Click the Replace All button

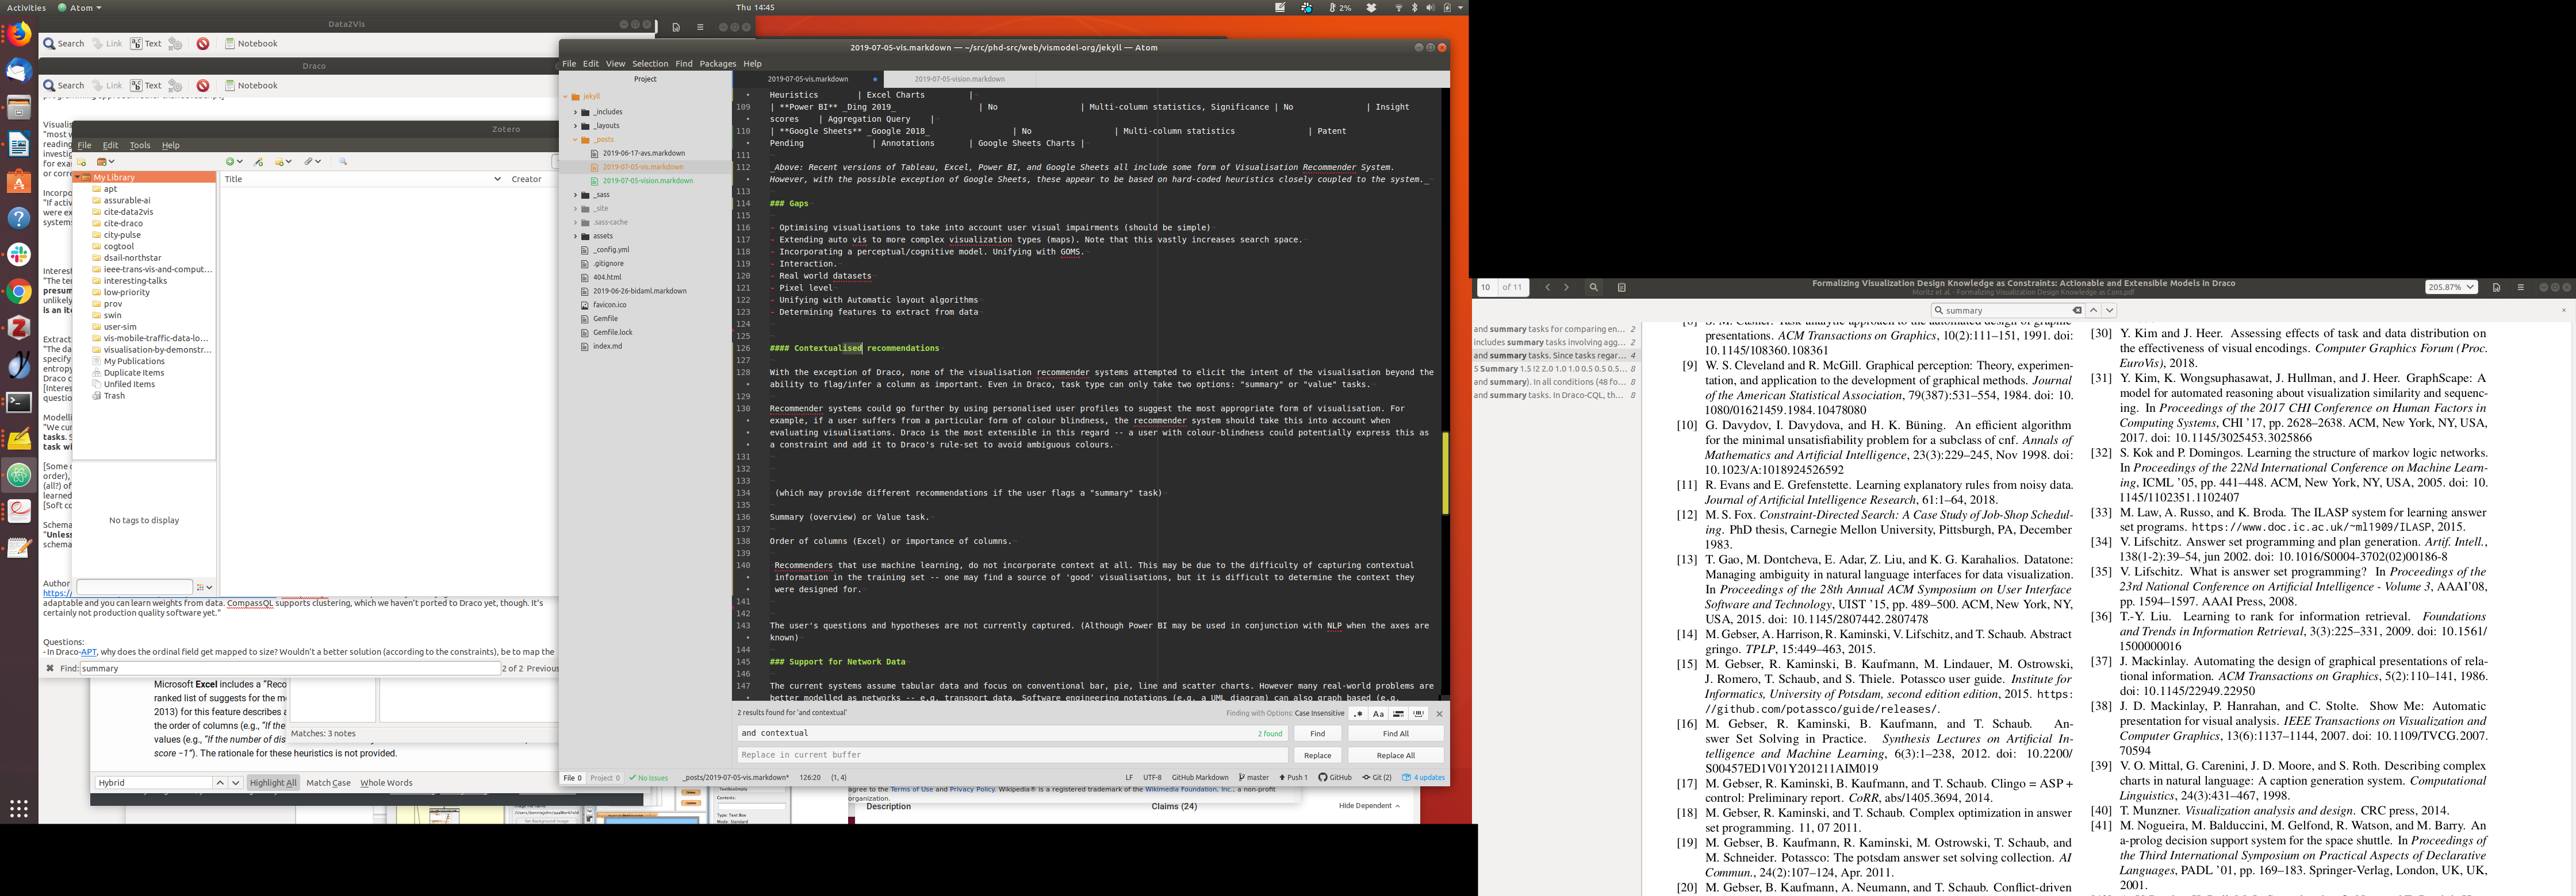pyautogui.click(x=1395, y=755)
